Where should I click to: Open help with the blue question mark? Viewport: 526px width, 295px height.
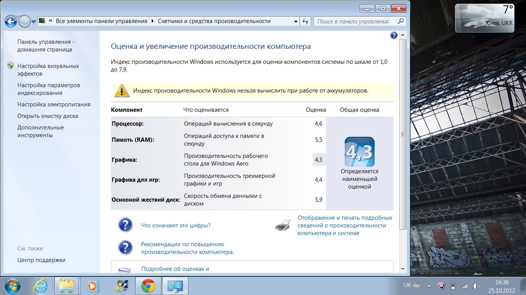click(x=394, y=36)
